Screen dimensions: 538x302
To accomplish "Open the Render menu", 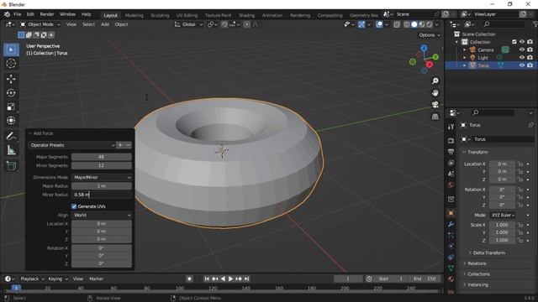I will (x=47, y=14).
